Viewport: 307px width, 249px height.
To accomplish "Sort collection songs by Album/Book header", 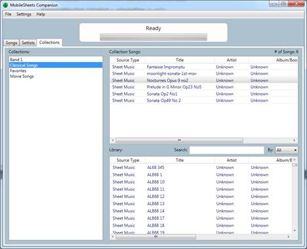I will 274,60.
